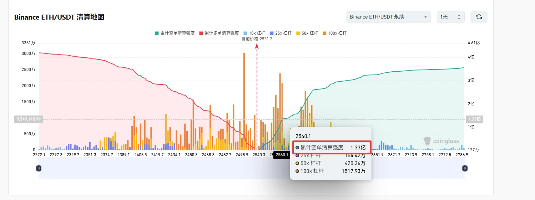Click the tooltip row 50x 杠杆 420.36万
The width and height of the screenshot is (535, 200).
tap(330, 163)
